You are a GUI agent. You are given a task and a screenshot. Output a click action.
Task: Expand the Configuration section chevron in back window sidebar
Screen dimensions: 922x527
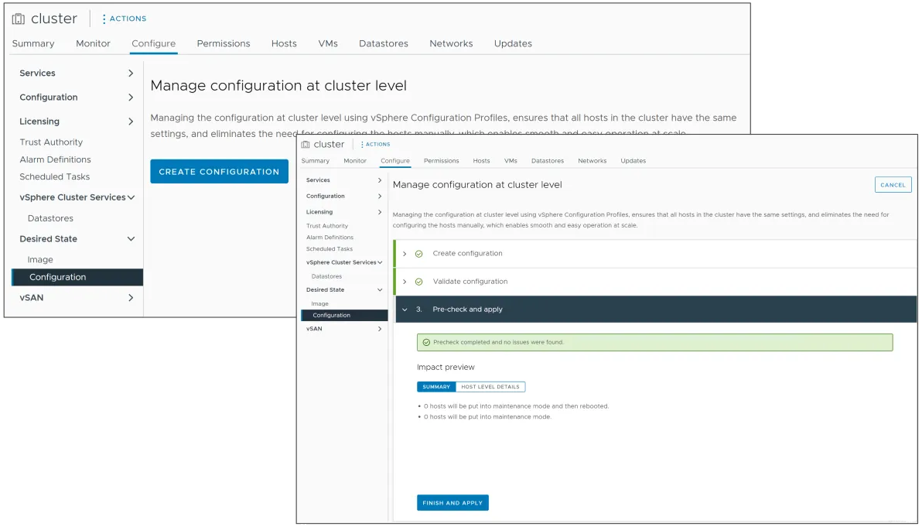pos(131,98)
